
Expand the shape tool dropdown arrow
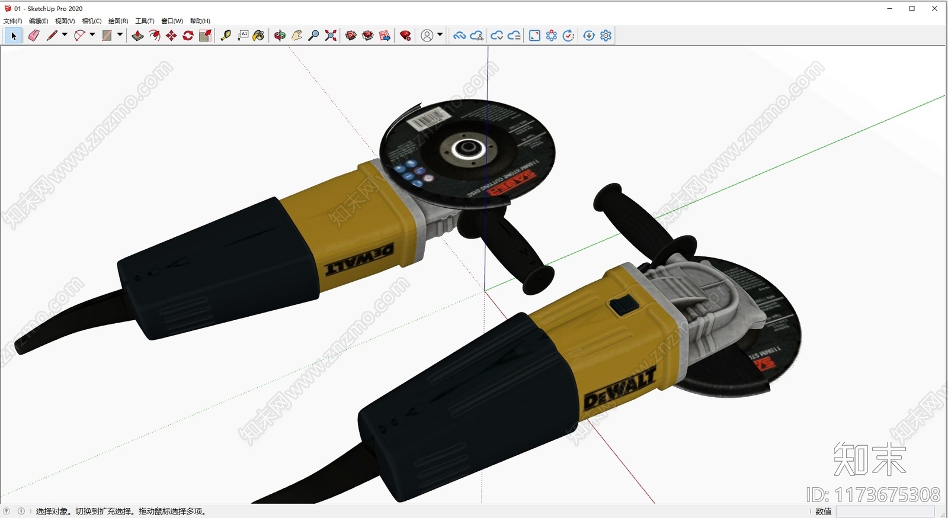(120, 35)
